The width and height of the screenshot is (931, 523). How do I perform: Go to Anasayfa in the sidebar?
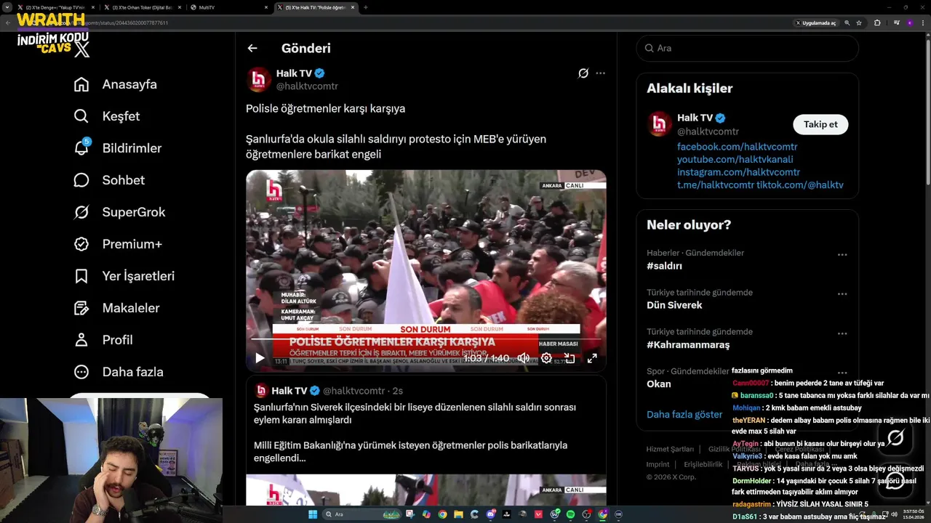click(116, 84)
